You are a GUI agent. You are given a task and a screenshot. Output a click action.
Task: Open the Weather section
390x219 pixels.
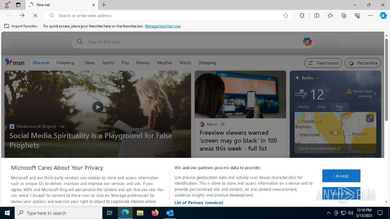pos(165,63)
